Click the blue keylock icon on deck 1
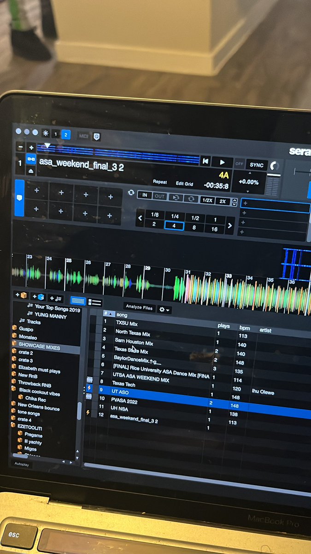The image size is (311, 554). coord(31,159)
